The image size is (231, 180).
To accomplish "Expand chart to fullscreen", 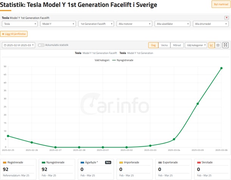I will [225, 45].
